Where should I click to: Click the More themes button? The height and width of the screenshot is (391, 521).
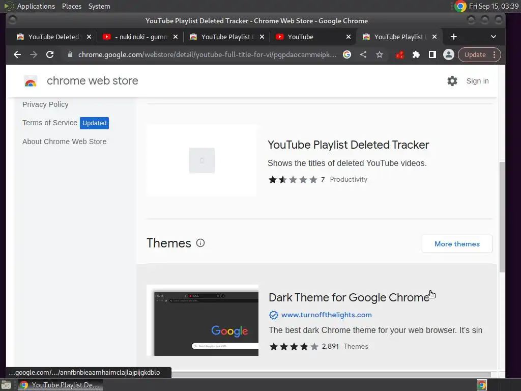pos(457,244)
